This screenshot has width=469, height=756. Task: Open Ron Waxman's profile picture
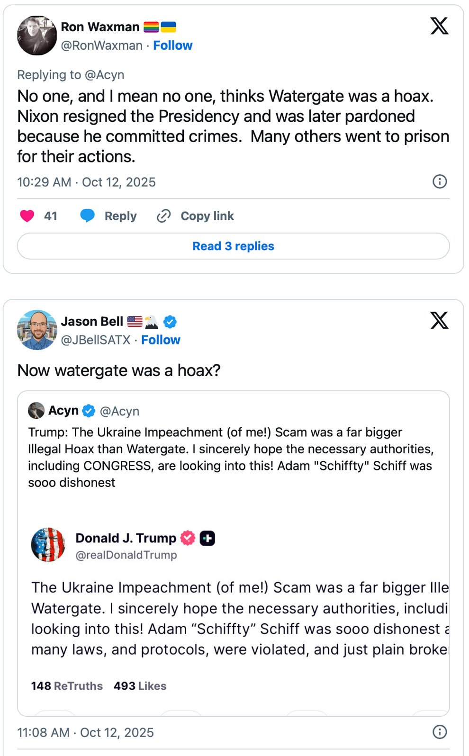coord(37,36)
